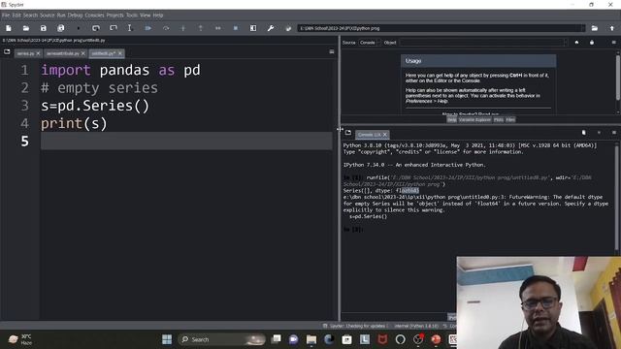Close the untitled0.py tab
Viewport: 621px width, 349px height.
tap(120, 53)
